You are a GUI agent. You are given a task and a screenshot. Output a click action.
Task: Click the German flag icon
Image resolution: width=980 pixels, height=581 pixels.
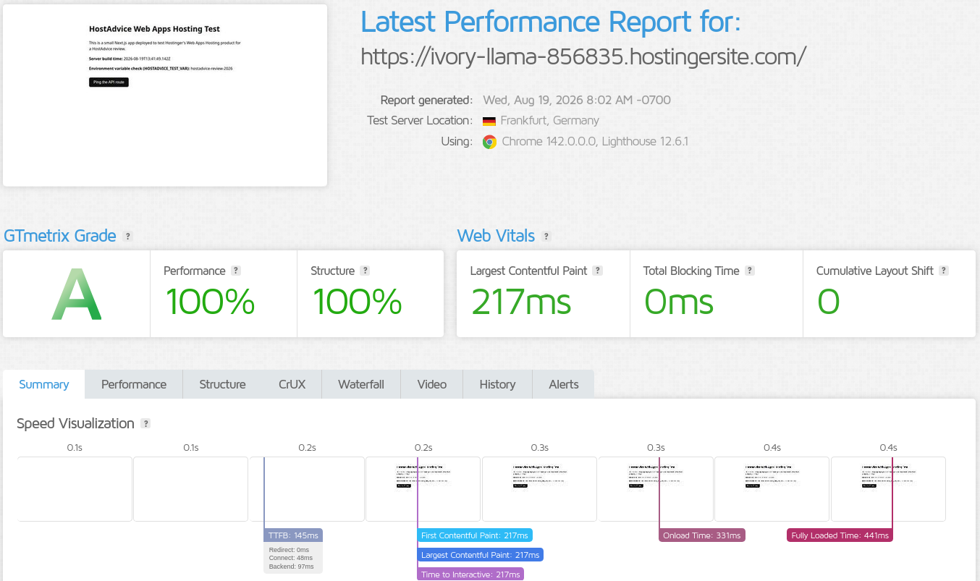coord(489,121)
